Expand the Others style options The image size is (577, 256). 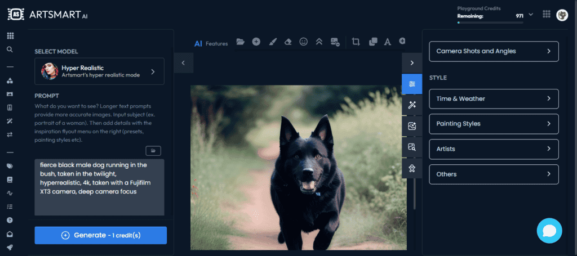coord(494,174)
